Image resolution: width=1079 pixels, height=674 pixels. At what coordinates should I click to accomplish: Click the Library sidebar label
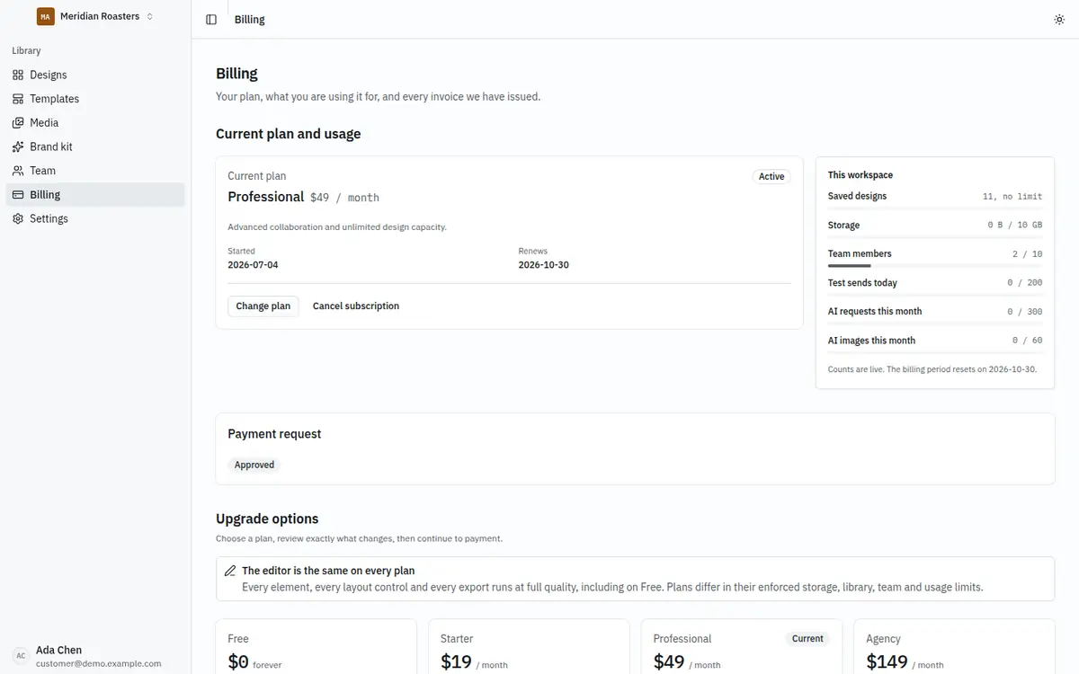click(26, 51)
